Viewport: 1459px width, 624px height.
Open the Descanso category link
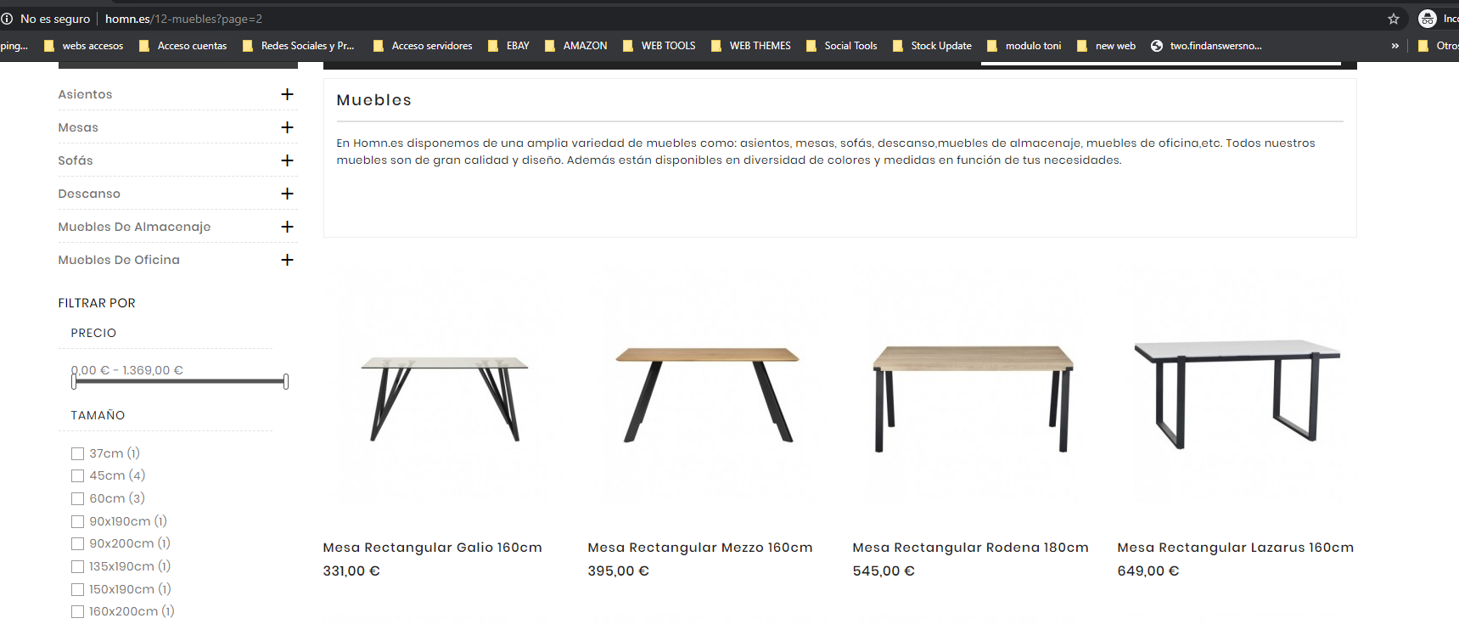coord(89,194)
